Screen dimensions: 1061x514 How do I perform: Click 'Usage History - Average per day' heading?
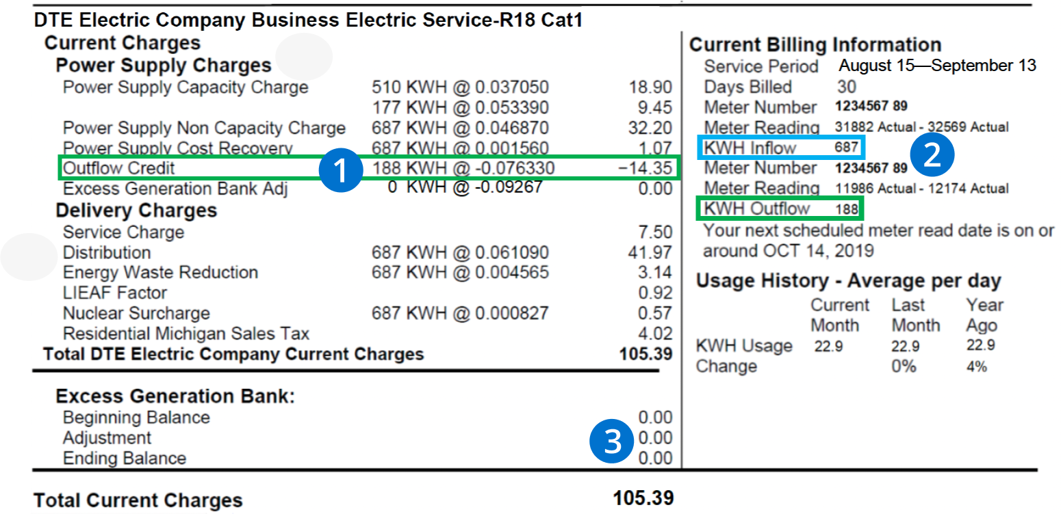(849, 281)
